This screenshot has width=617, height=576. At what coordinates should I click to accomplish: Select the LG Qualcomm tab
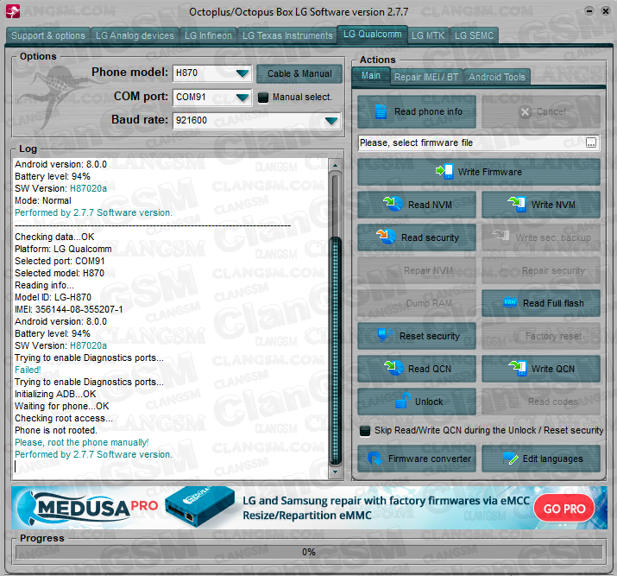(372, 35)
